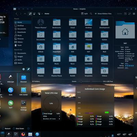137x137 pixels.
Task: Open System Settings from application launcher
Action: click(x=24, y=105)
